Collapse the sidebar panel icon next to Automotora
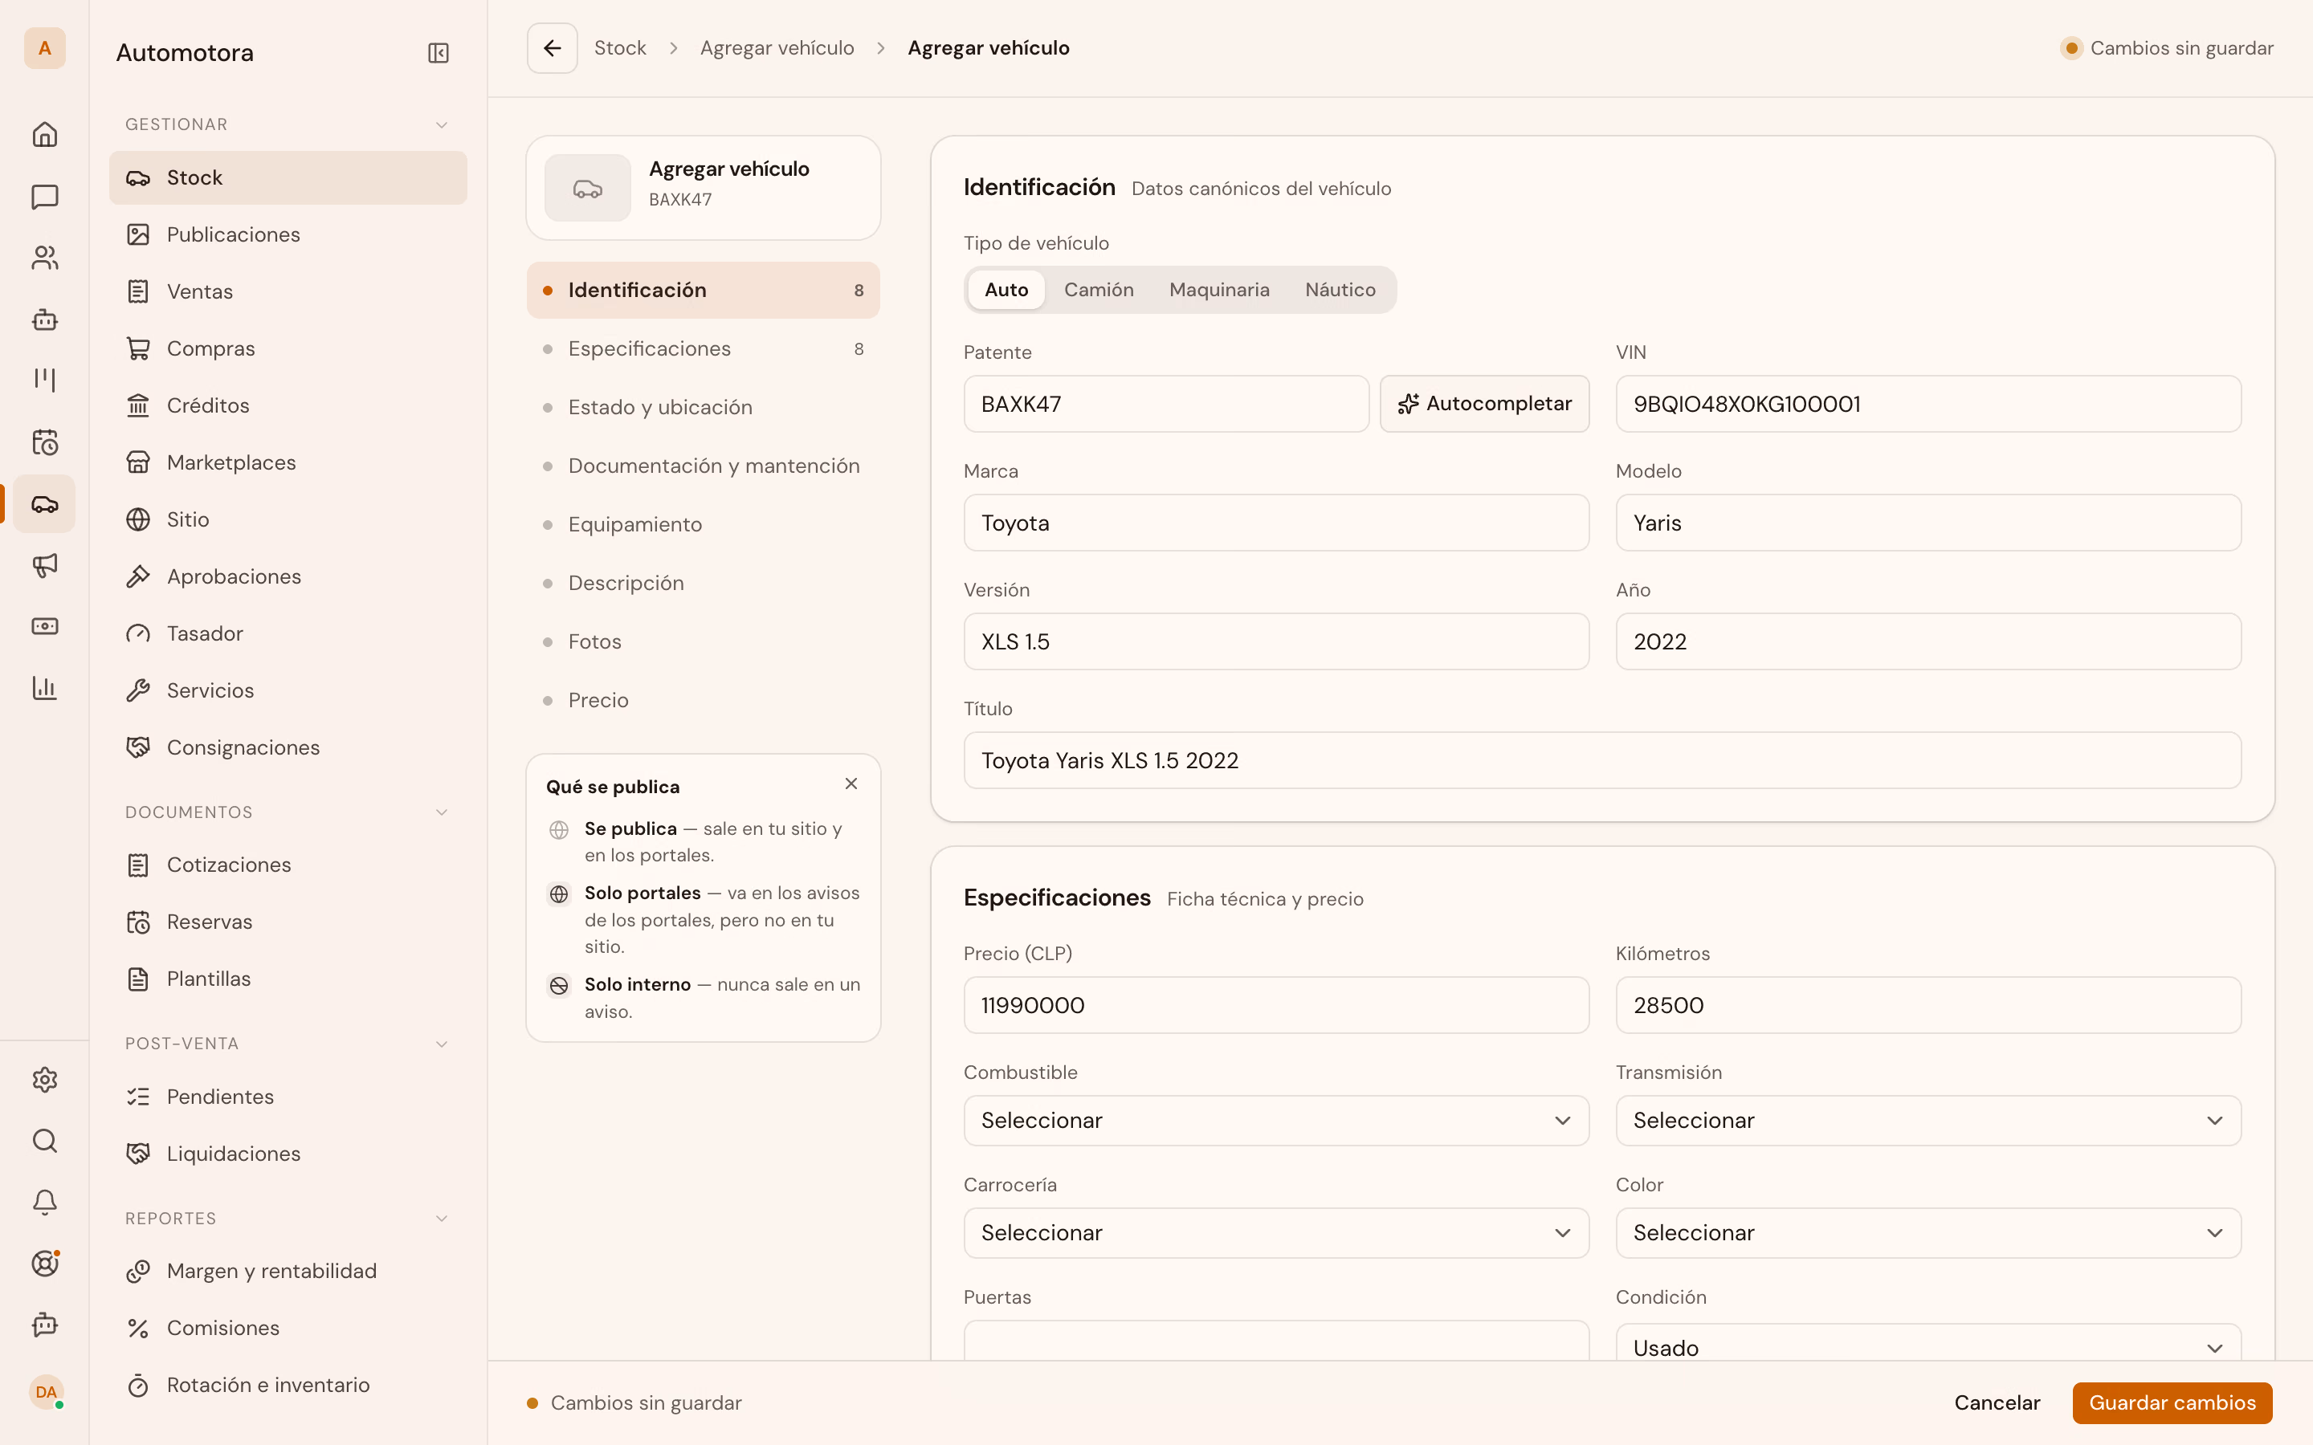This screenshot has width=2313, height=1445. tap(439, 52)
